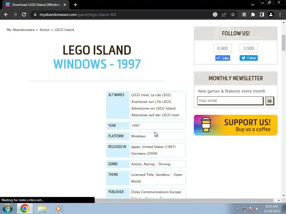
Task: Open a new tab with plus button
Action: 75,5
